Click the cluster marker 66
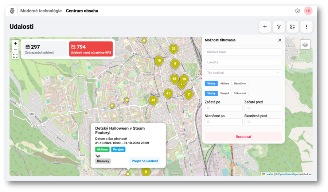This screenshot has height=192, width=328. point(174,79)
